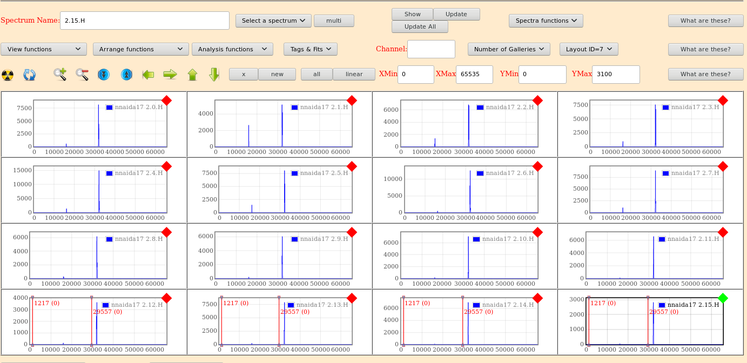Expand the Number of Galleries dropdown

[509, 49]
